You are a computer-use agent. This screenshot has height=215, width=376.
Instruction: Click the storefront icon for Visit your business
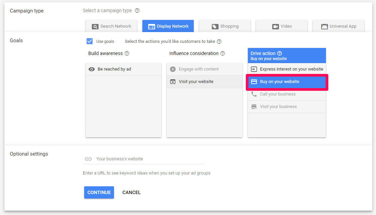254,107
